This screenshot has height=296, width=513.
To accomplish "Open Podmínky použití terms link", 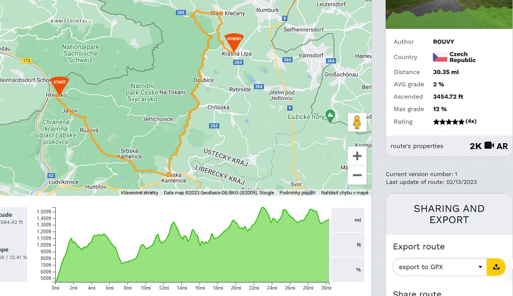I will pyautogui.click(x=298, y=192).
